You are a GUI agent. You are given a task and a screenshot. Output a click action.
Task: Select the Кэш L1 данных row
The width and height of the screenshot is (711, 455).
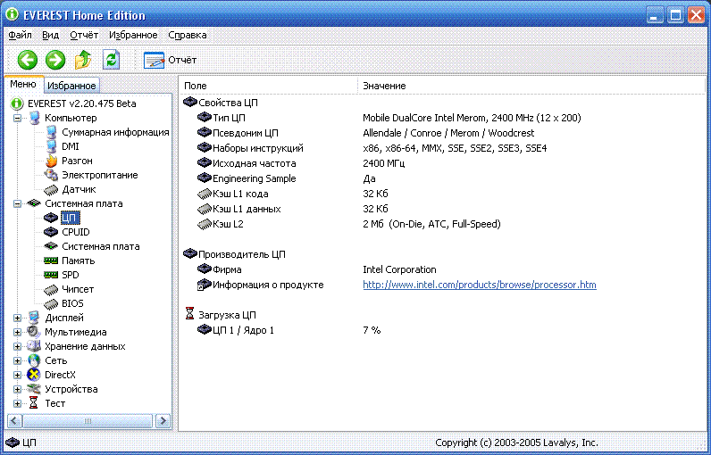(442, 209)
